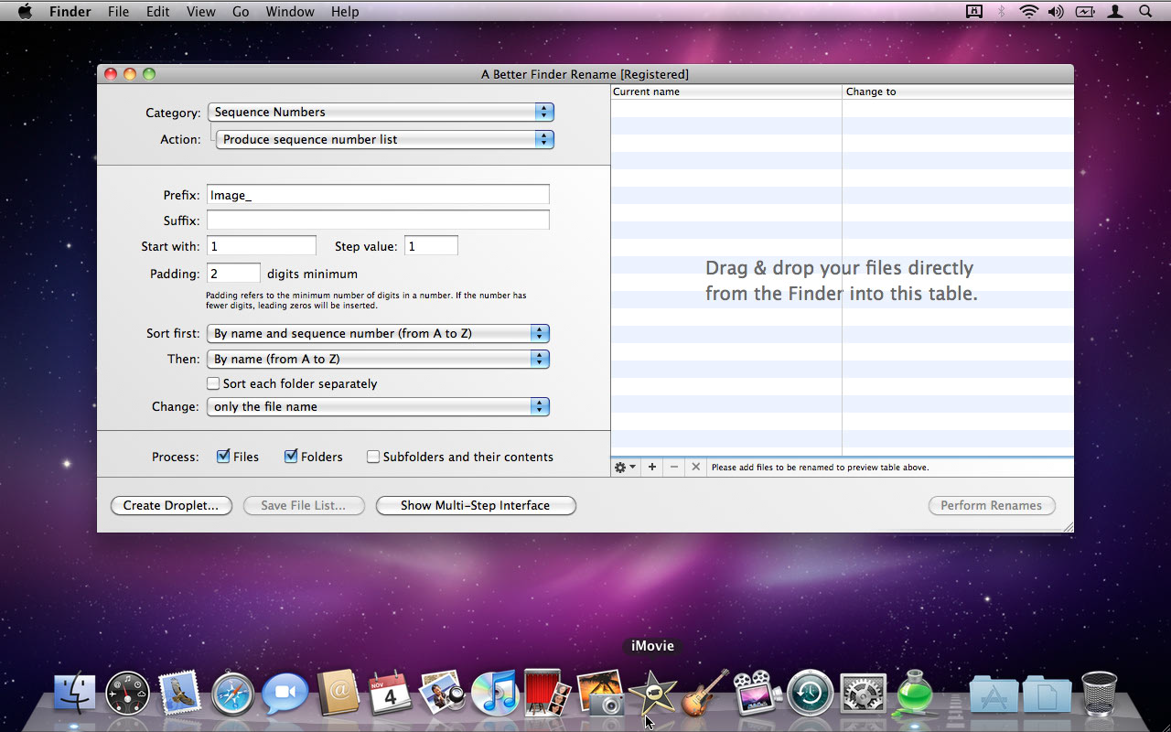
Task: Open the Window menu
Action: 290,12
